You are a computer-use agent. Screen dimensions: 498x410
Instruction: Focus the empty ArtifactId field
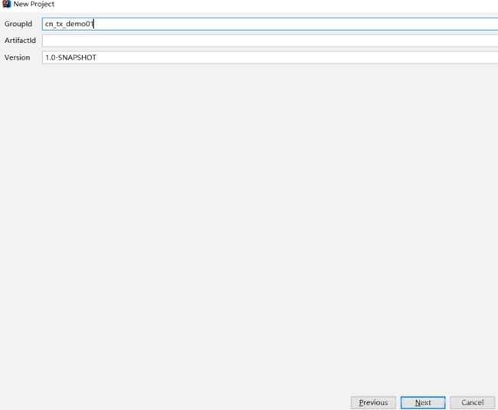pos(270,41)
